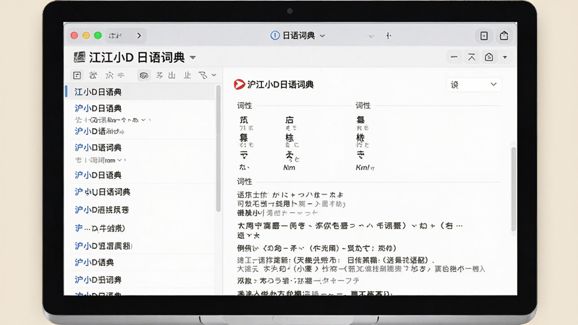Click the 沪江小D日语词典 heading in the main pane
Screen dimensions: 578x325
280,85
